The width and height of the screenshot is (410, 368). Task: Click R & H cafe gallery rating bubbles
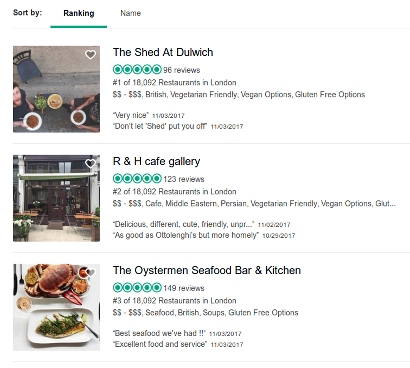tap(137, 179)
